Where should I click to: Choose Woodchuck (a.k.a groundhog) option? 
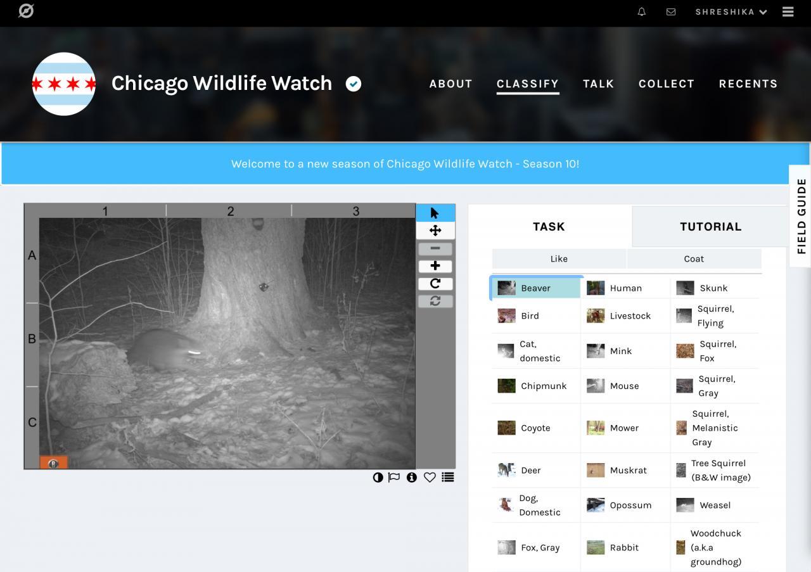click(715, 547)
